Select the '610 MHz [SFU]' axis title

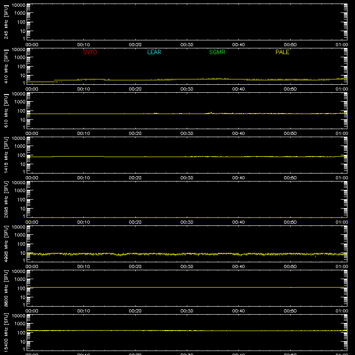click(6, 110)
